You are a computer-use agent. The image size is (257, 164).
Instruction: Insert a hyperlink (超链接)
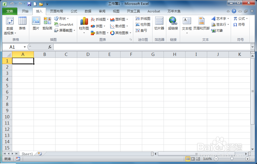click(173, 24)
